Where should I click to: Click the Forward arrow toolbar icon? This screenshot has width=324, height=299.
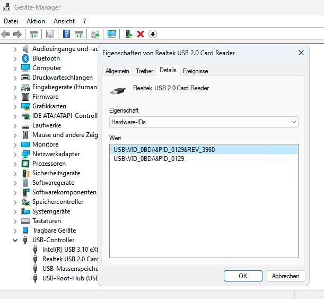[x=17, y=34]
